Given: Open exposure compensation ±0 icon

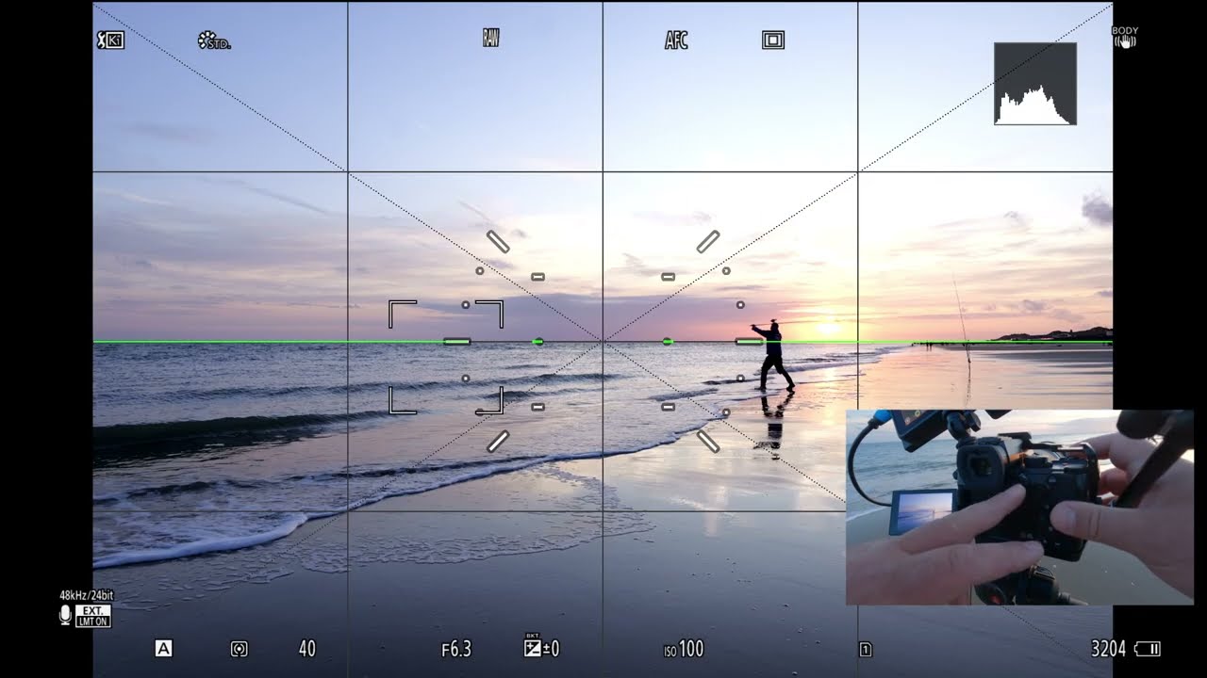Looking at the screenshot, I should [x=541, y=646].
